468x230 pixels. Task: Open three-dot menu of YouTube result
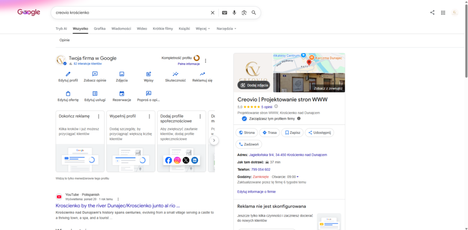(118, 199)
